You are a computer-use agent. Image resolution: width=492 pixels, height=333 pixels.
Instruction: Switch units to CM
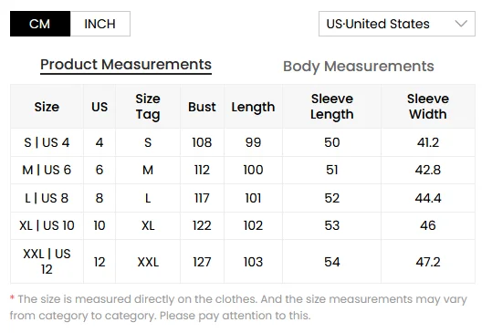[40, 24]
